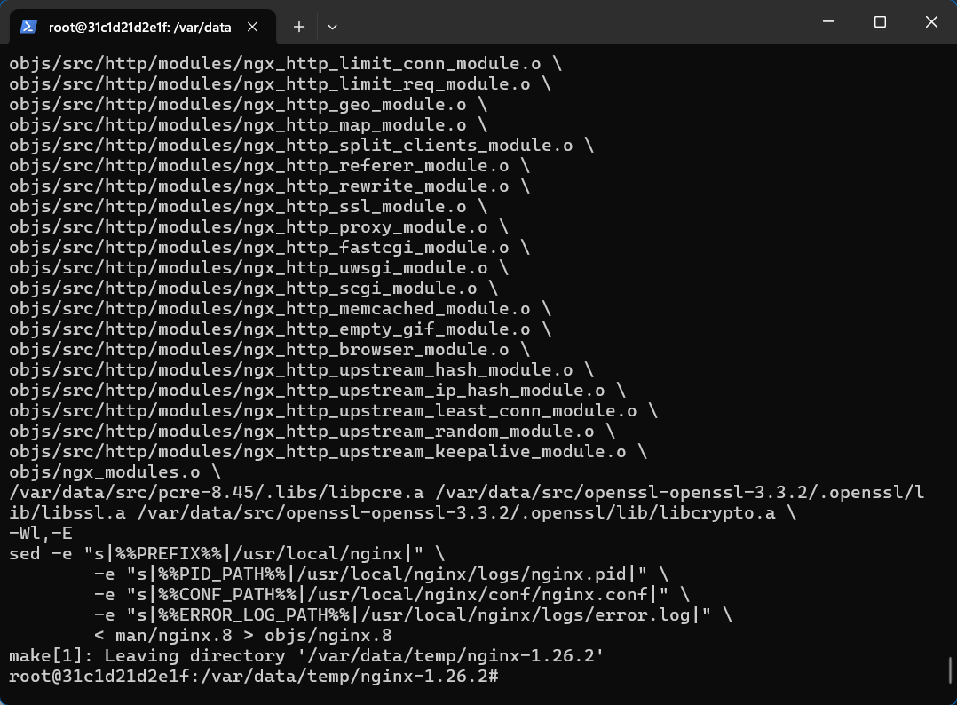This screenshot has width=957, height=705.
Task: Click the ngx_http_map_module.o line
Action: pos(248,124)
